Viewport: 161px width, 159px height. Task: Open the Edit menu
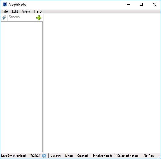point(15,11)
